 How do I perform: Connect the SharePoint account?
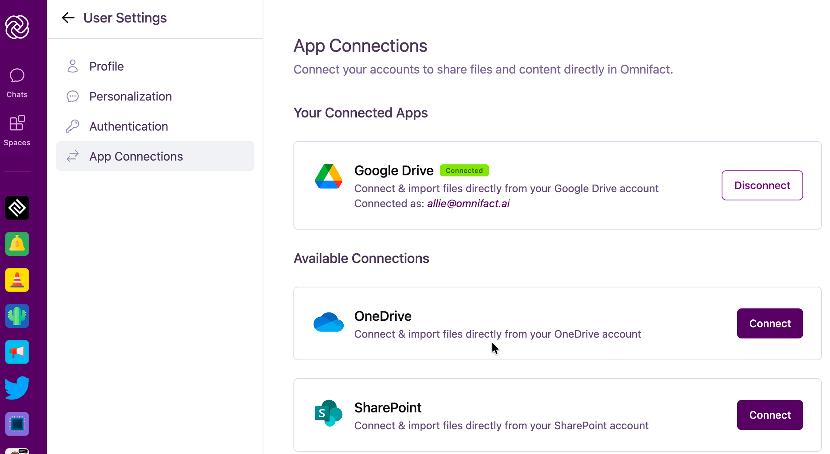point(769,415)
